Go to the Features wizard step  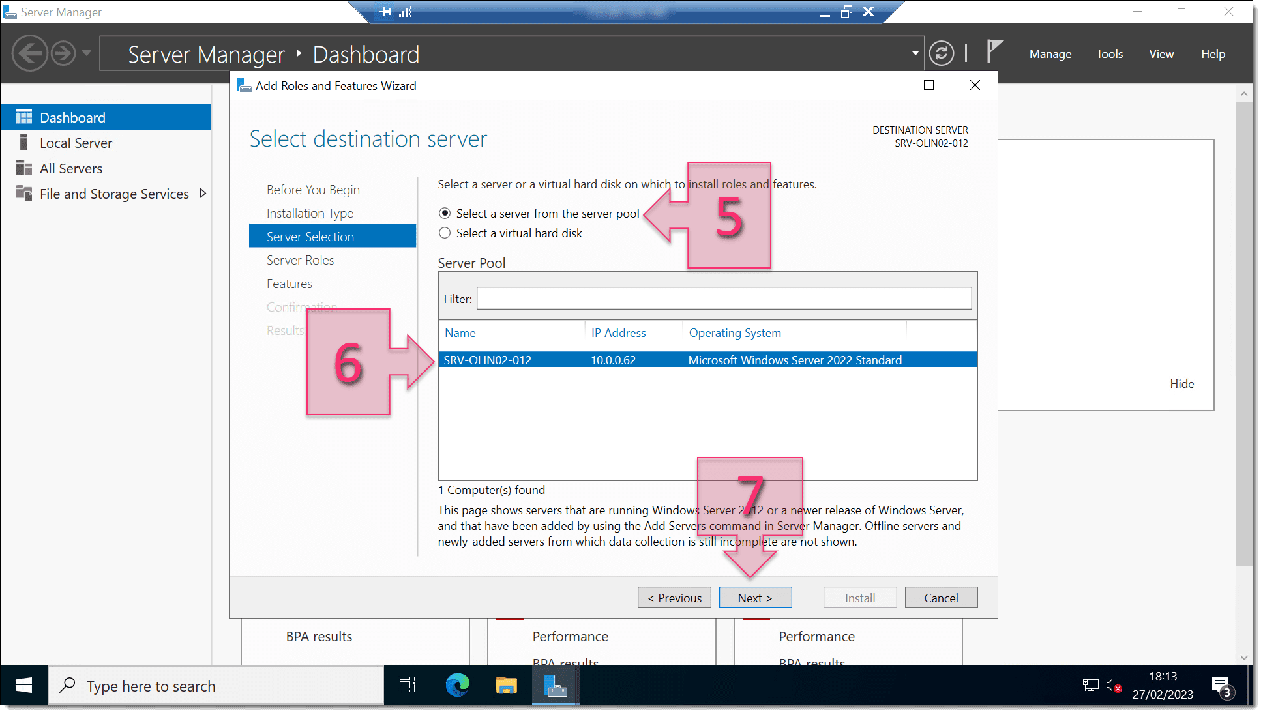[x=289, y=284]
